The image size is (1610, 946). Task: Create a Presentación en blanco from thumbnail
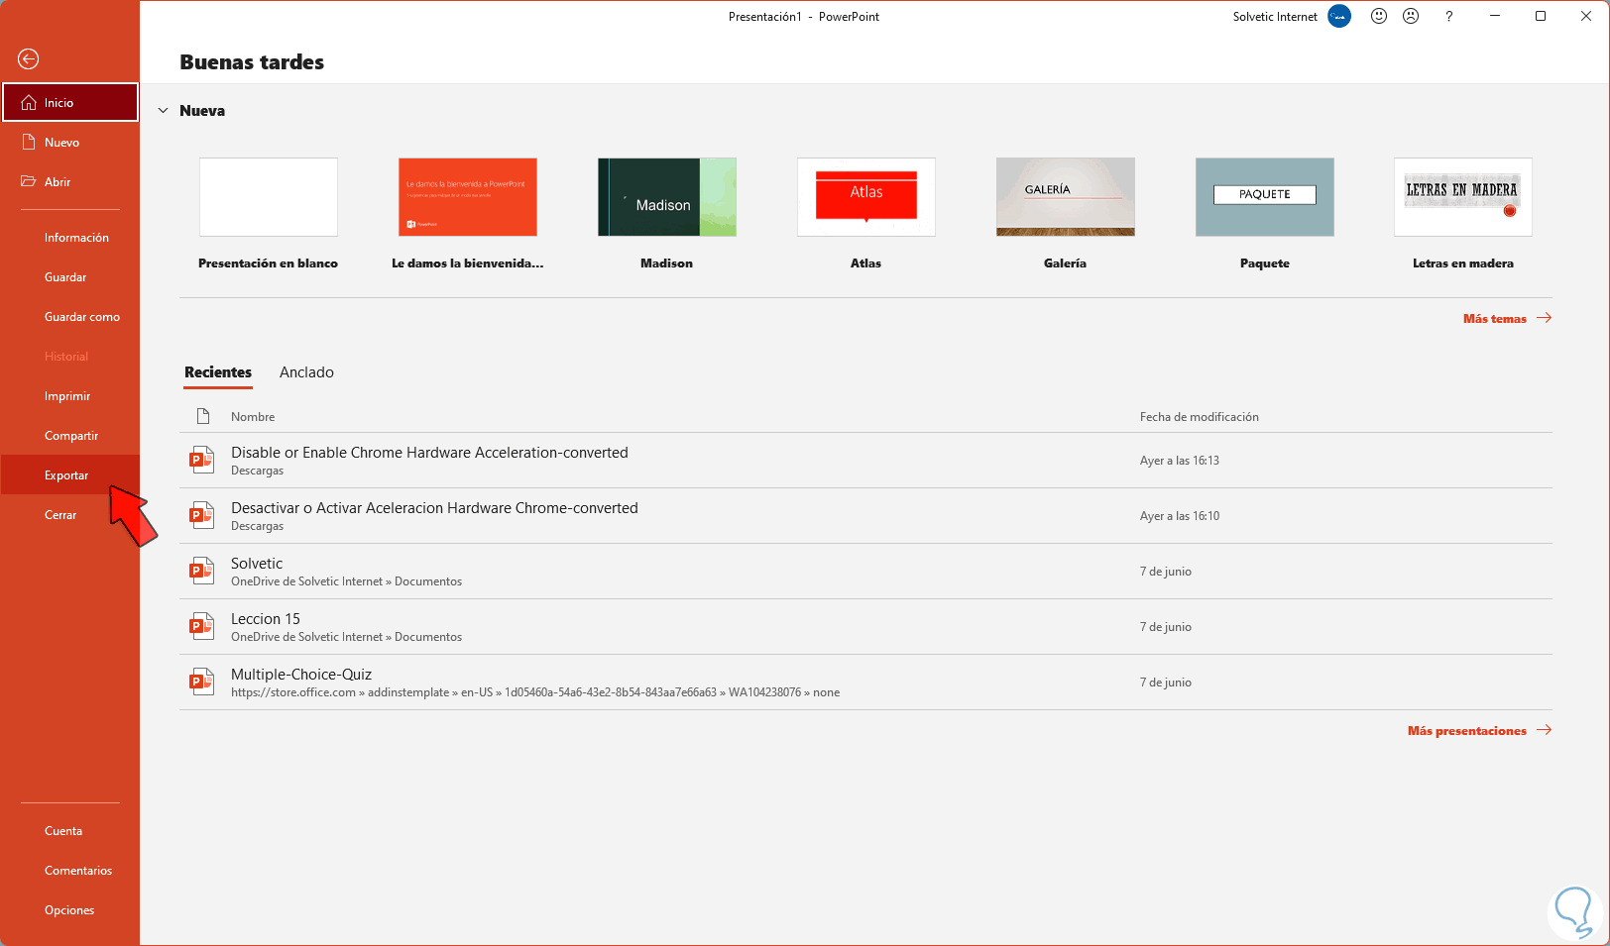pos(269,197)
